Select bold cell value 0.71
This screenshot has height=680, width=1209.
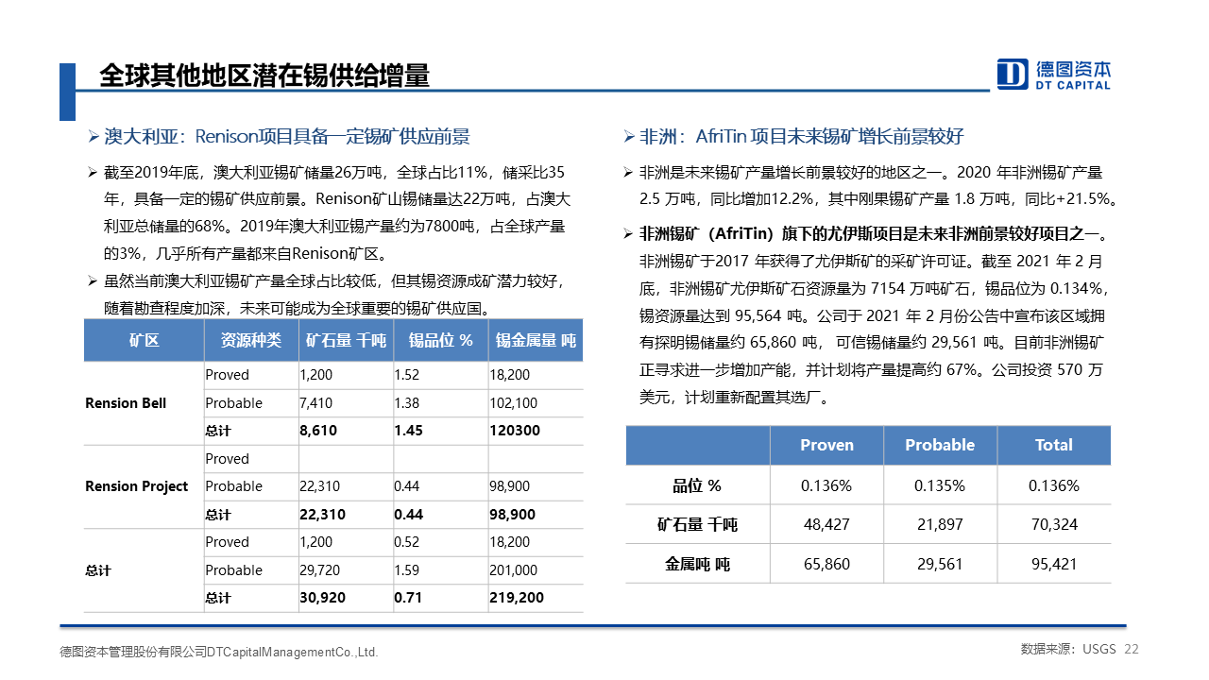[407, 598]
